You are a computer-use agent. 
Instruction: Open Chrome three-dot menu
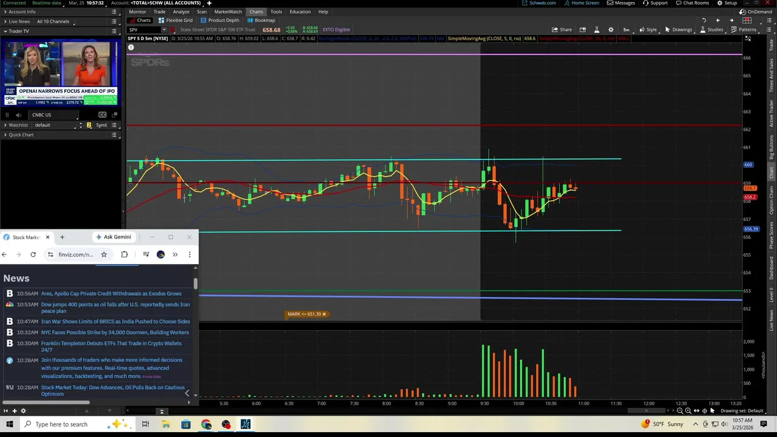(x=189, y=254)
